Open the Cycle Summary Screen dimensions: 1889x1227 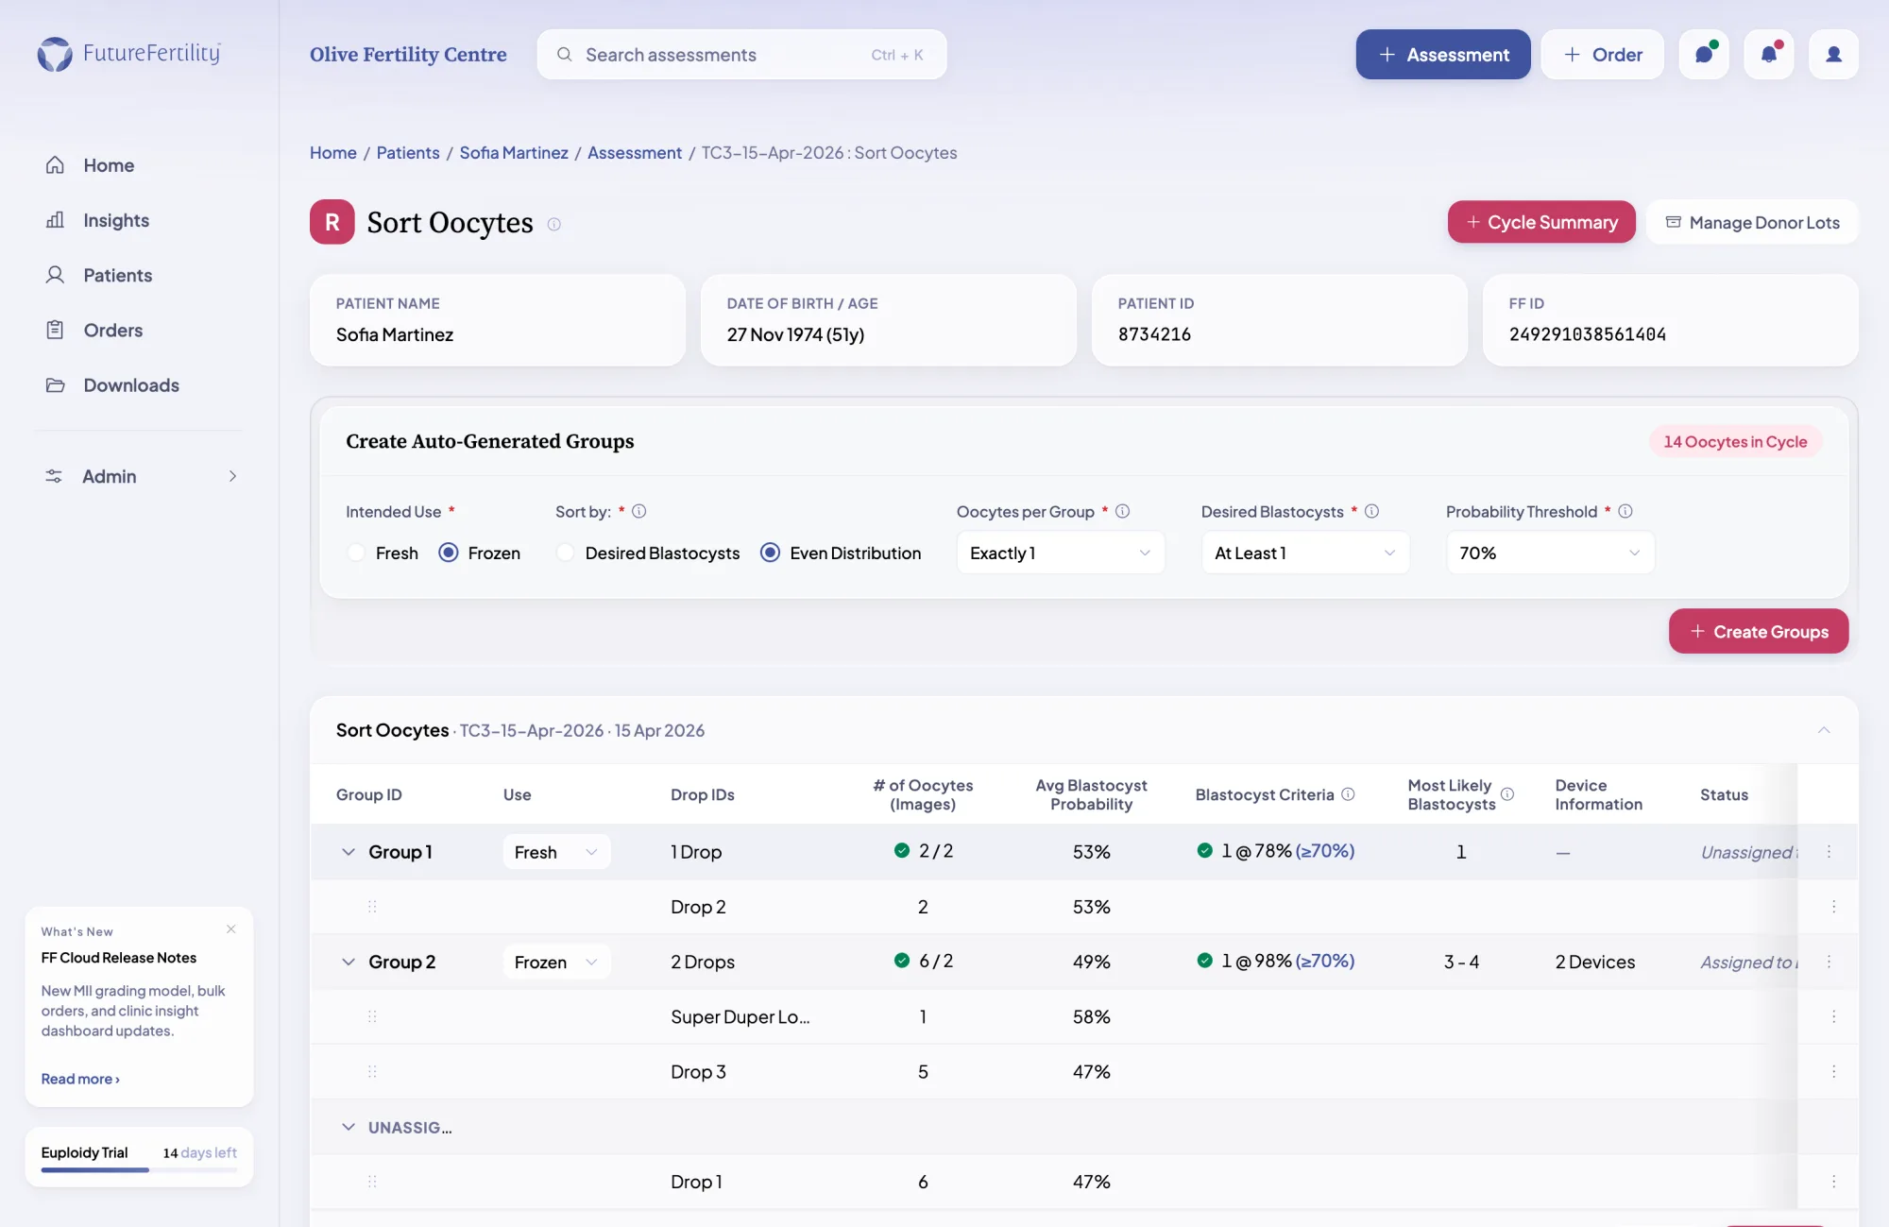[1541, 222]
